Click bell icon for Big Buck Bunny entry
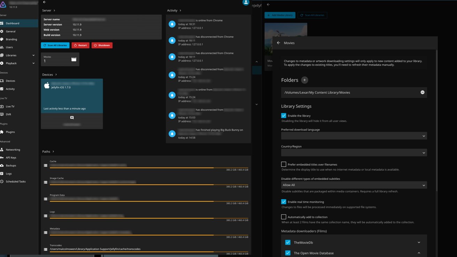Screen dimensions: 457x257 (172, 134)
